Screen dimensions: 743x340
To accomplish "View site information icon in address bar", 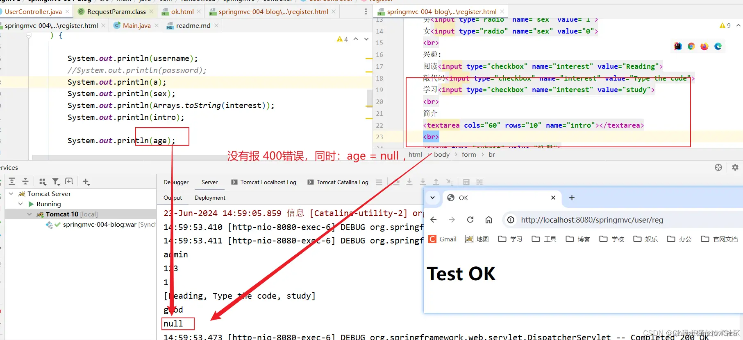I will 511,220.
